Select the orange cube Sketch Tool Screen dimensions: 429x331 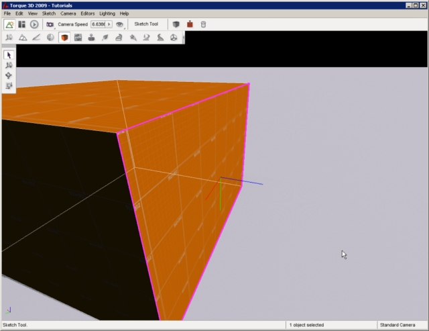coord(64,38)
